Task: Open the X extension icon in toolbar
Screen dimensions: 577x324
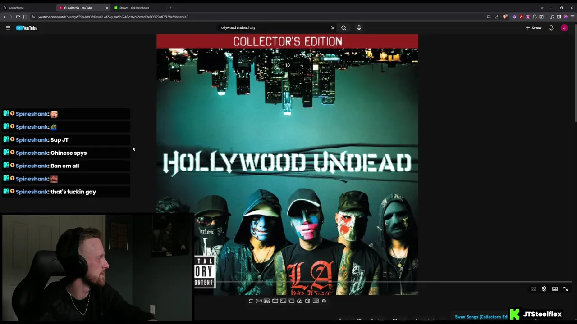Action: 528,17
